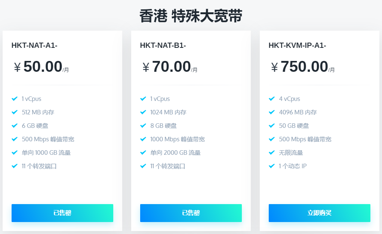Image resolution: width=382 pixels, height=234 pixels.
Task: Click the 香港 特殊大宽带 heading
Action: tap(191, 16)
